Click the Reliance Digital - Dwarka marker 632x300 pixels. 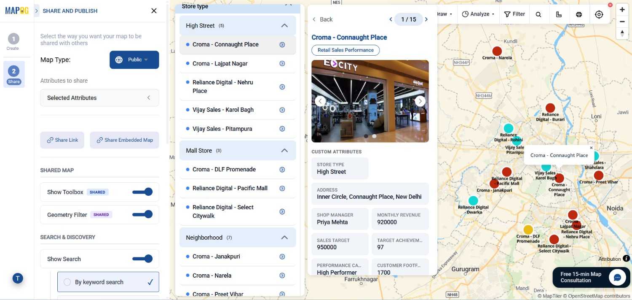473,200
